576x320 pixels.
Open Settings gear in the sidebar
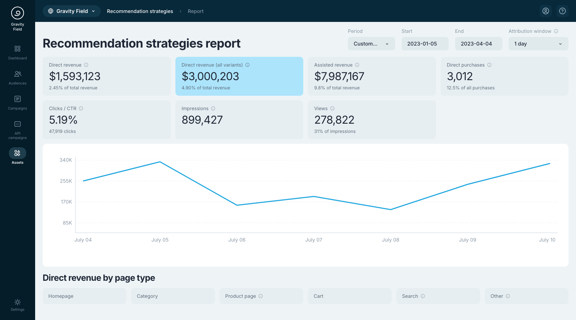(x=18, y=305)
